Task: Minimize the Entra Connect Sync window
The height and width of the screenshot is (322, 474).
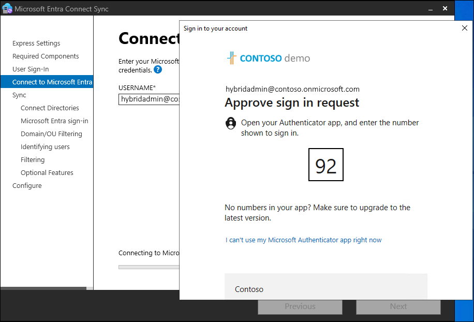Action: click(x=431, y=9)
